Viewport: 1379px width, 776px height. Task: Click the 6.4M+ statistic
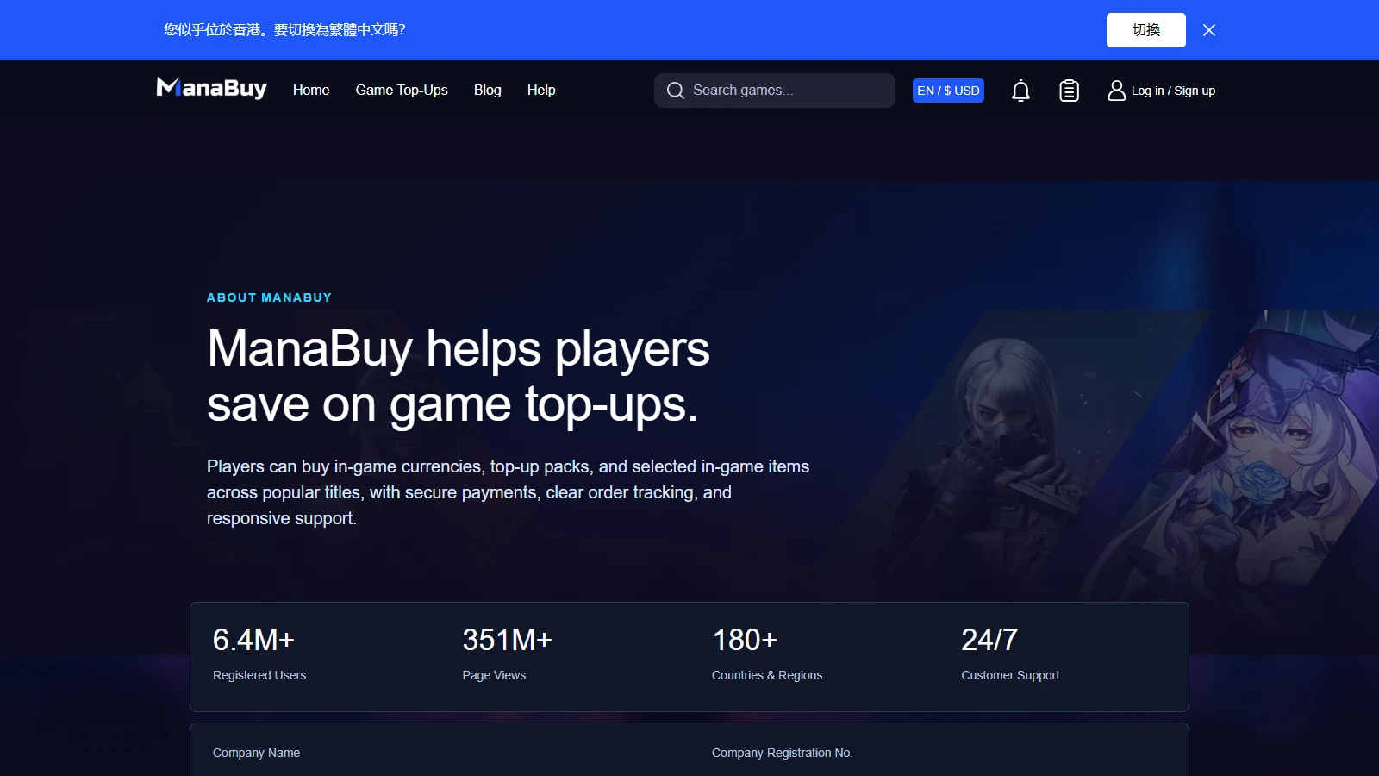(x=253, y=640)
